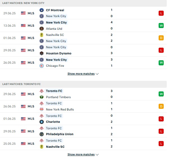
Task: Open the Nashville SC team name on 25.05.25
Action: pos(55,147)
